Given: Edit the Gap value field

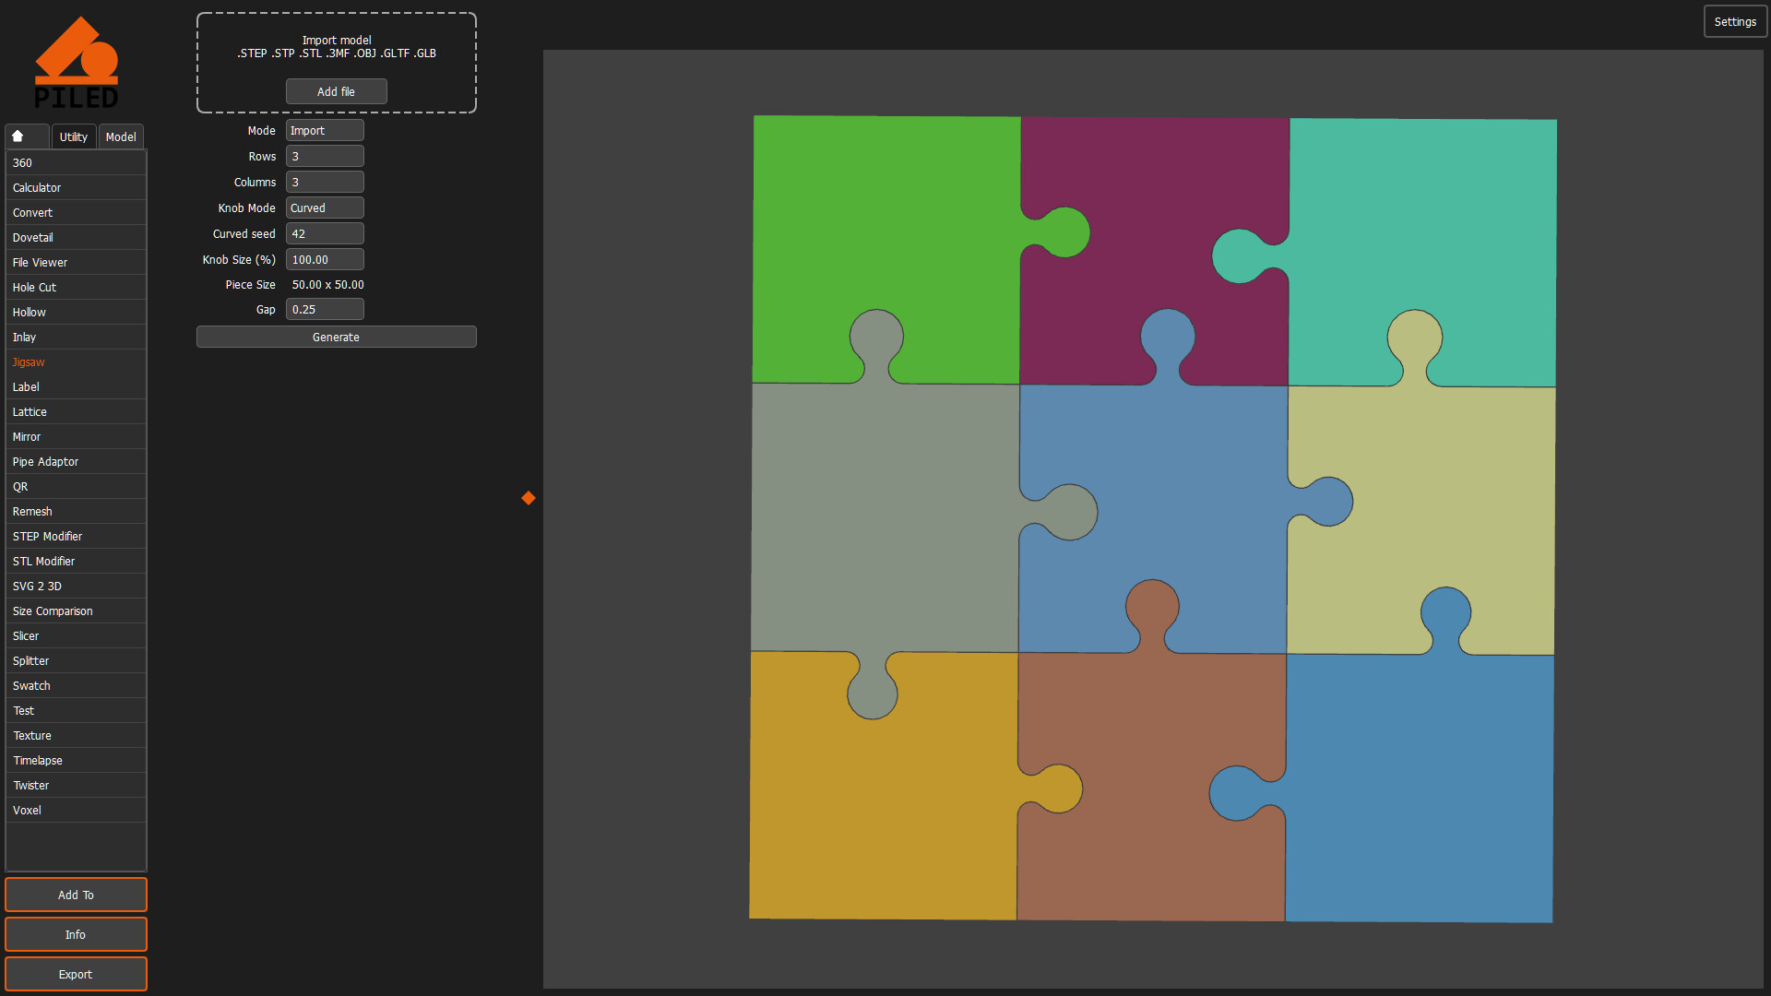Looking at the screenshot, I should click(x=325, y=310).
